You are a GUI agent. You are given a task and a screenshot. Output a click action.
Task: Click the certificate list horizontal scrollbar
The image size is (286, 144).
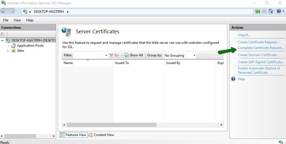coord(111,125)
